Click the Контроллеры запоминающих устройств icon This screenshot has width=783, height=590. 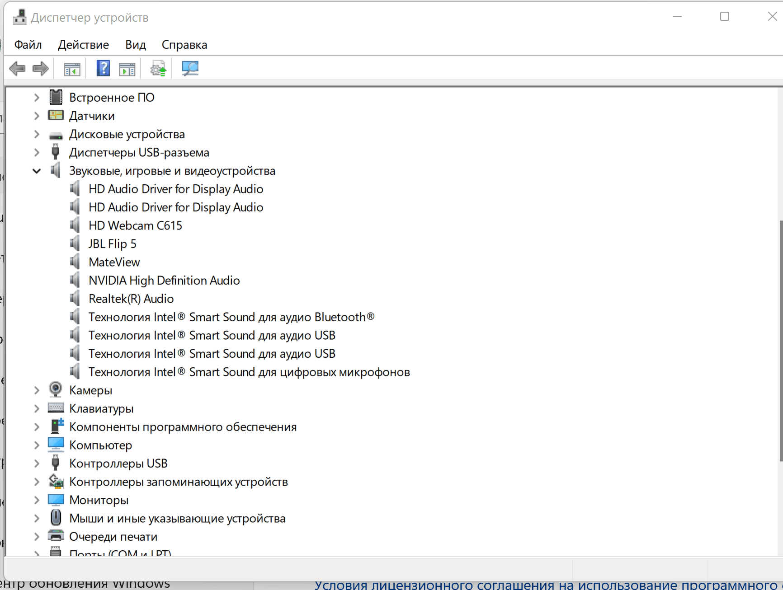pyautogui.click(x=56, y=482)
